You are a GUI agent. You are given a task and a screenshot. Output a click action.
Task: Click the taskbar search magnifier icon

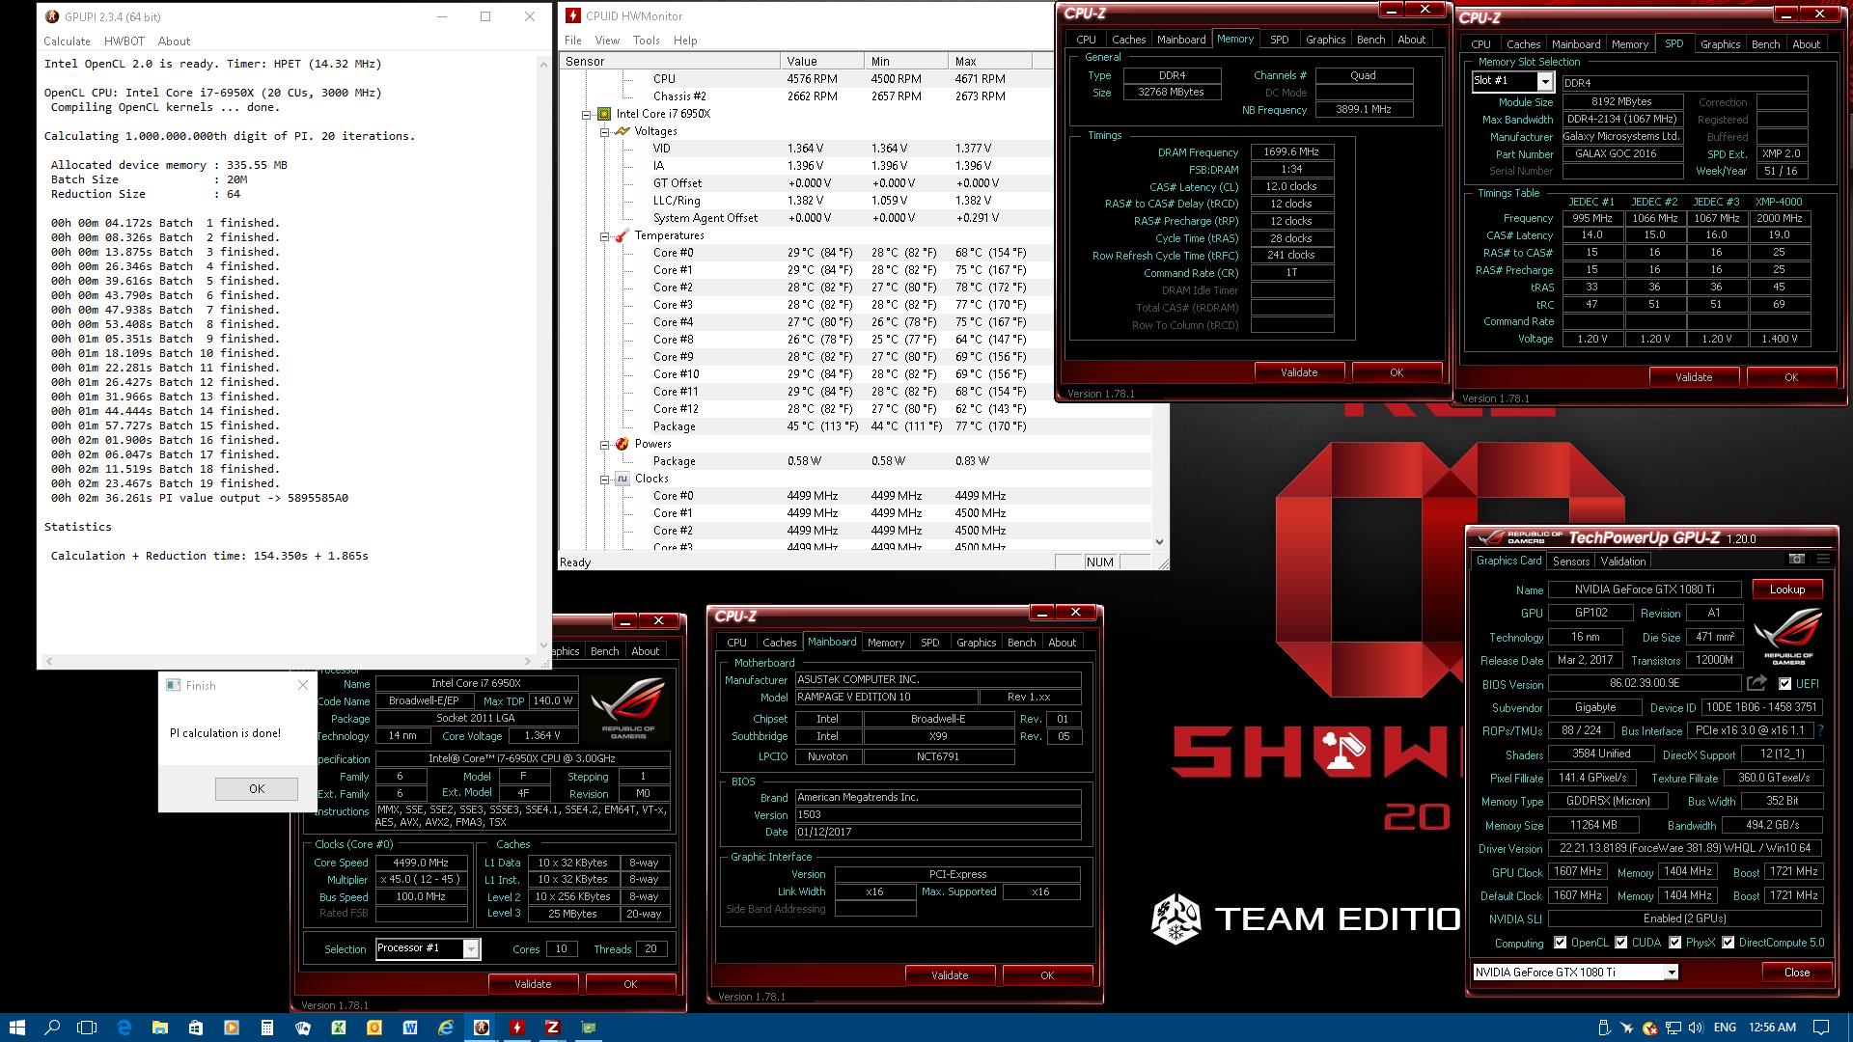click(x=52, y=1028)
